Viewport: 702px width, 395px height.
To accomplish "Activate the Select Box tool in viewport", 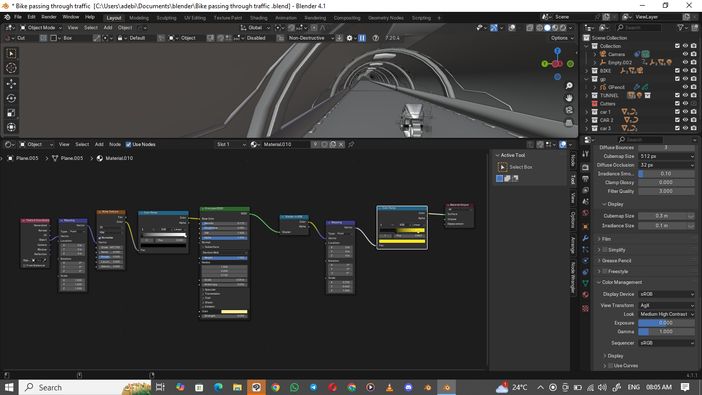I will click(x=11, y=53).
